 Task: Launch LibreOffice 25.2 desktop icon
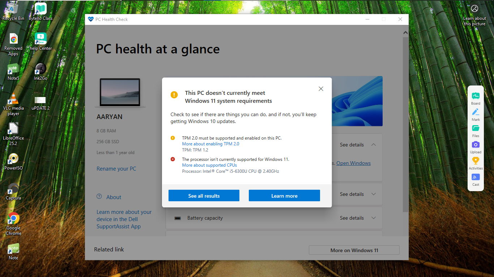(x=13, y=134)
